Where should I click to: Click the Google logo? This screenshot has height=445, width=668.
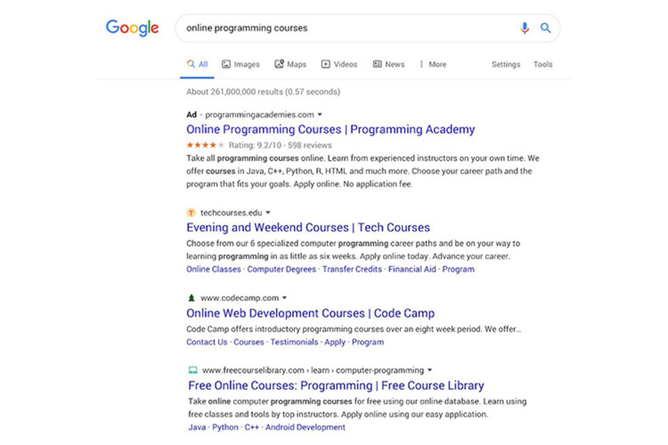tap(132, 28)
